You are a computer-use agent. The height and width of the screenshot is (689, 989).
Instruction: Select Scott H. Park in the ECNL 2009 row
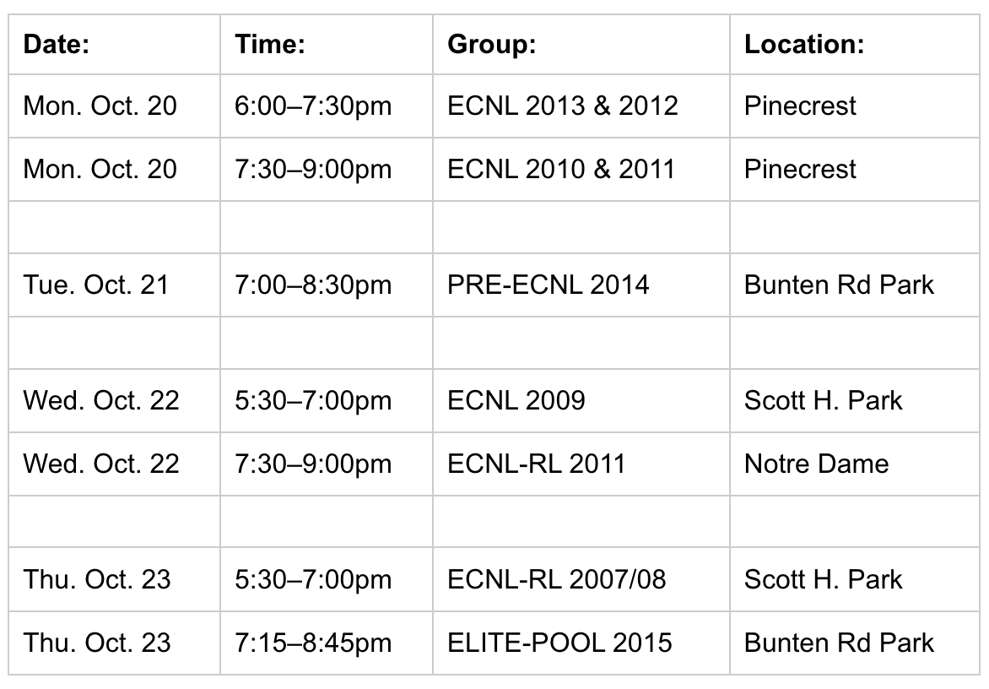[x=823, y=399]
